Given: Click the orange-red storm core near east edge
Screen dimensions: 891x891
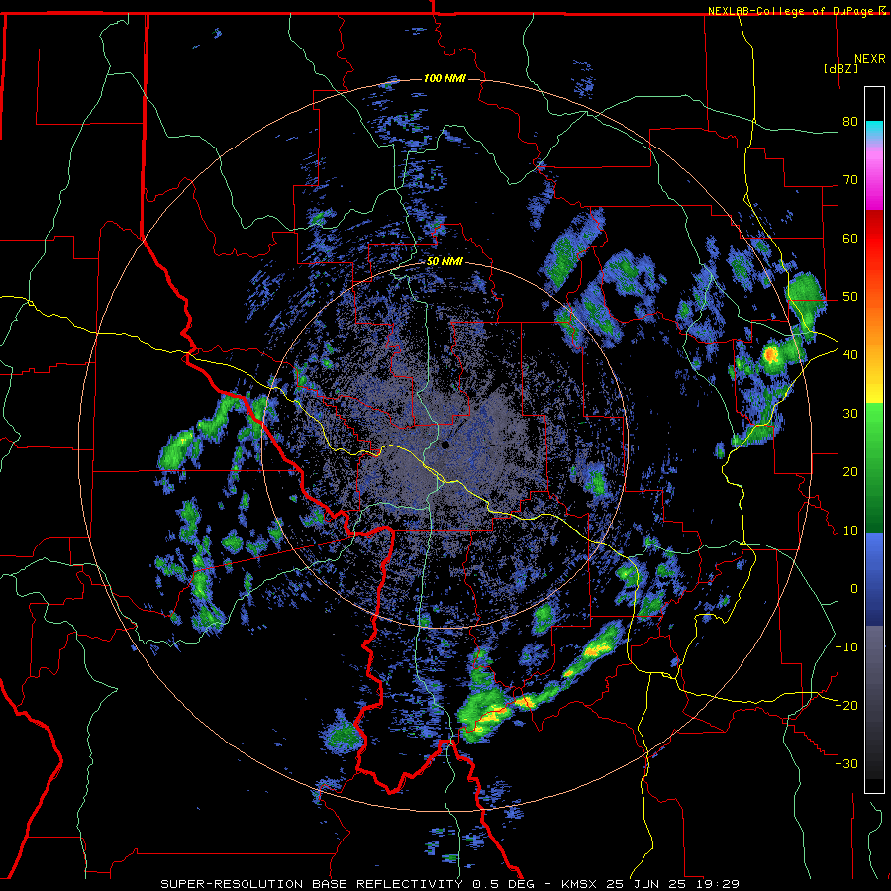Looking at the screenshot, I should pos(770,355).
